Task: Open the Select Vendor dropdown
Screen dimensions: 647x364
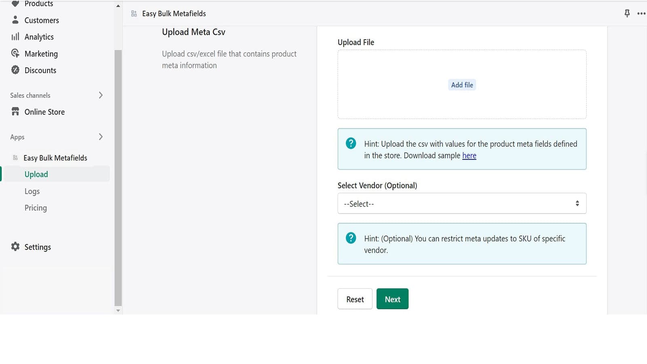Action: click(x=461, y=203)
